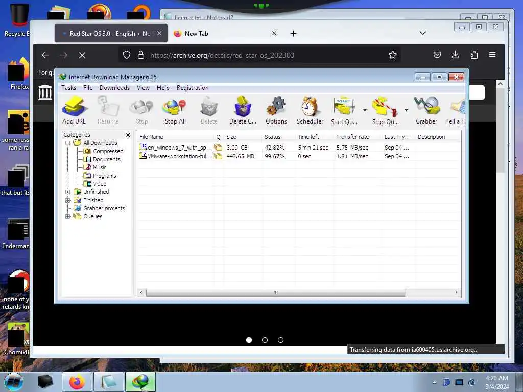Sort by File Name column header
Screen dimensions: 523x392
[x=175, y=137]
